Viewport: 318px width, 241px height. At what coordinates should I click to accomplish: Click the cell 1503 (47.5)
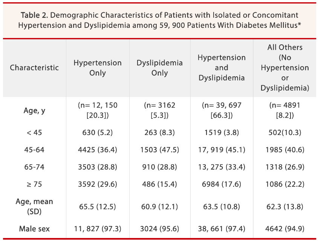pyautogui.click(x=160, y=150)
